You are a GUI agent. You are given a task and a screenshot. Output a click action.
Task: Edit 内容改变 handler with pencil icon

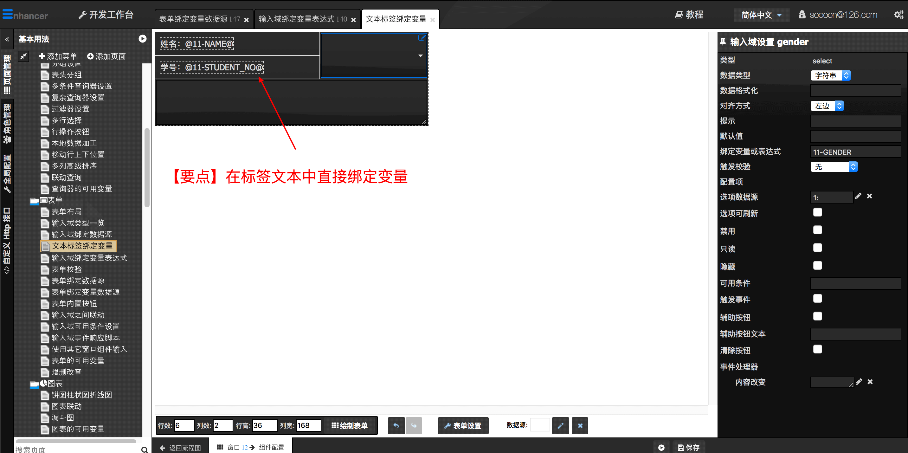click(x=859, y=382)
